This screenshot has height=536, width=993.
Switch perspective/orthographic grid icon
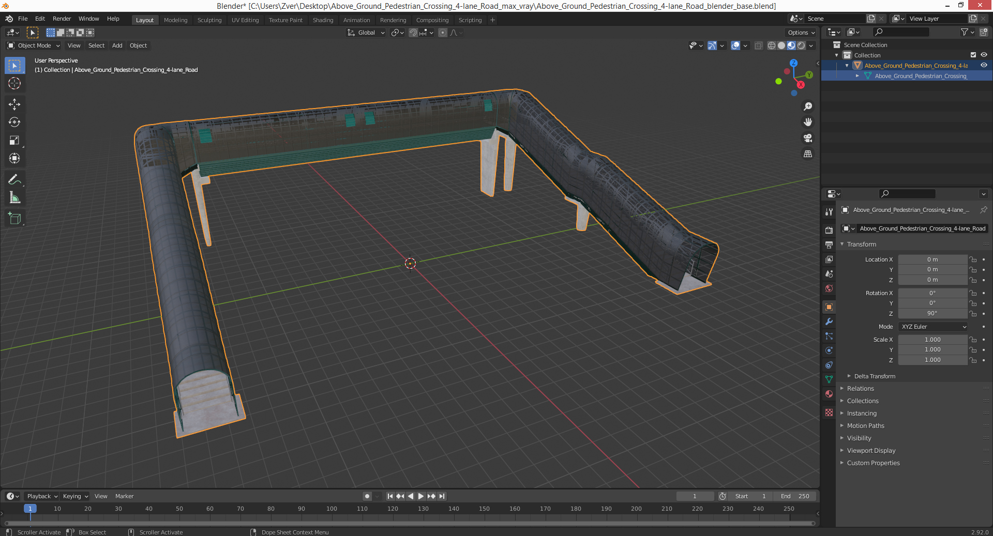tap(808, 154)
